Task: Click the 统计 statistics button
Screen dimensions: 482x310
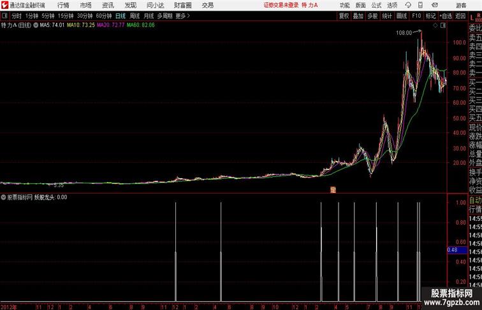Action: coord(387,16)
